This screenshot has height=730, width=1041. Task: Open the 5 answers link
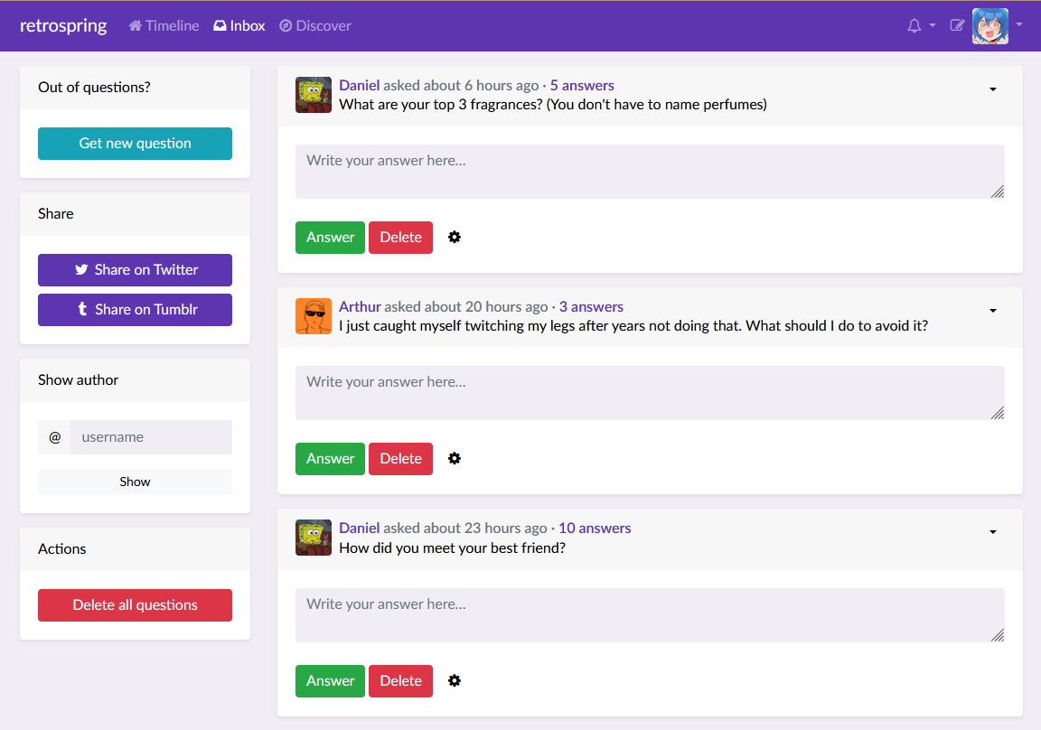582,86
